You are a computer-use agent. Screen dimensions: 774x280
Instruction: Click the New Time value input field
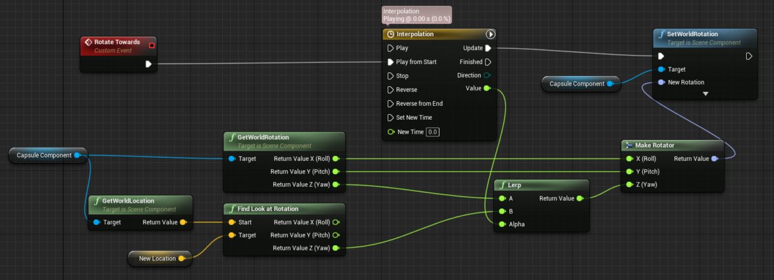(433, 132)
